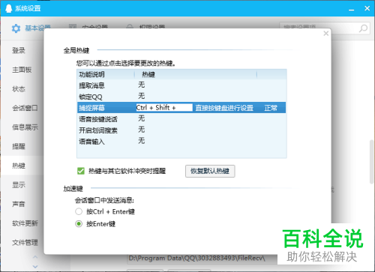This screenshot has height=272, width=375.
Task: Open 信息展示 in the sidebar
Action: (x=25, y=127)
